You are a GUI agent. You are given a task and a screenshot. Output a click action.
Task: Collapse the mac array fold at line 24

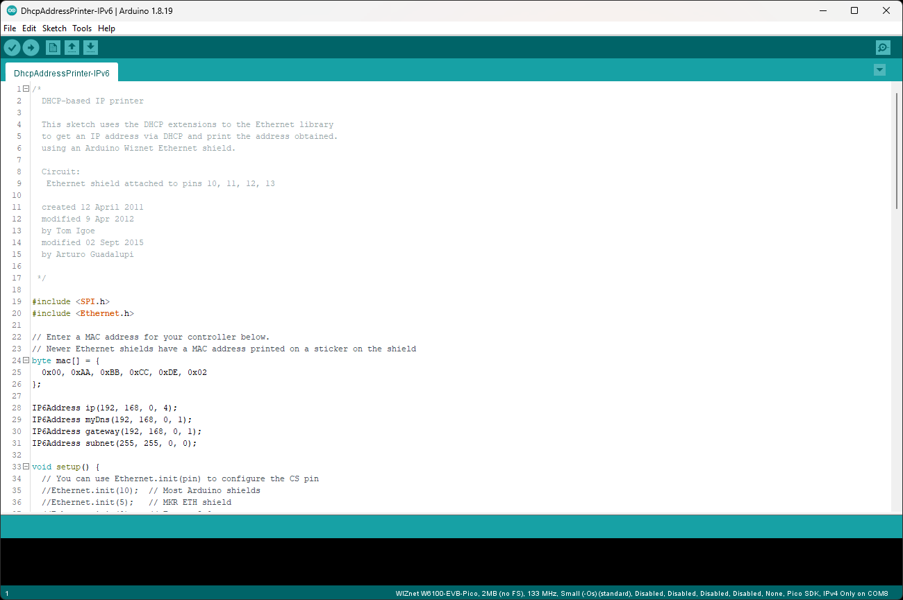point(26,360)
